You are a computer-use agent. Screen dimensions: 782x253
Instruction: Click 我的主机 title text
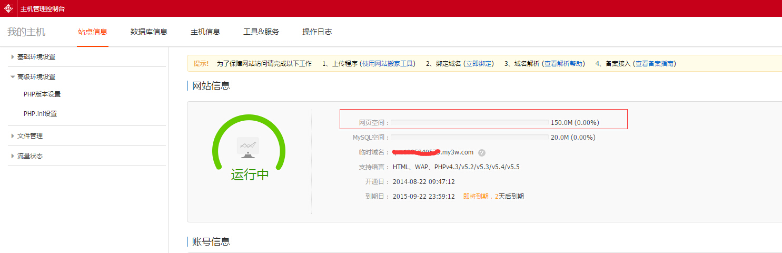point(26,32)
